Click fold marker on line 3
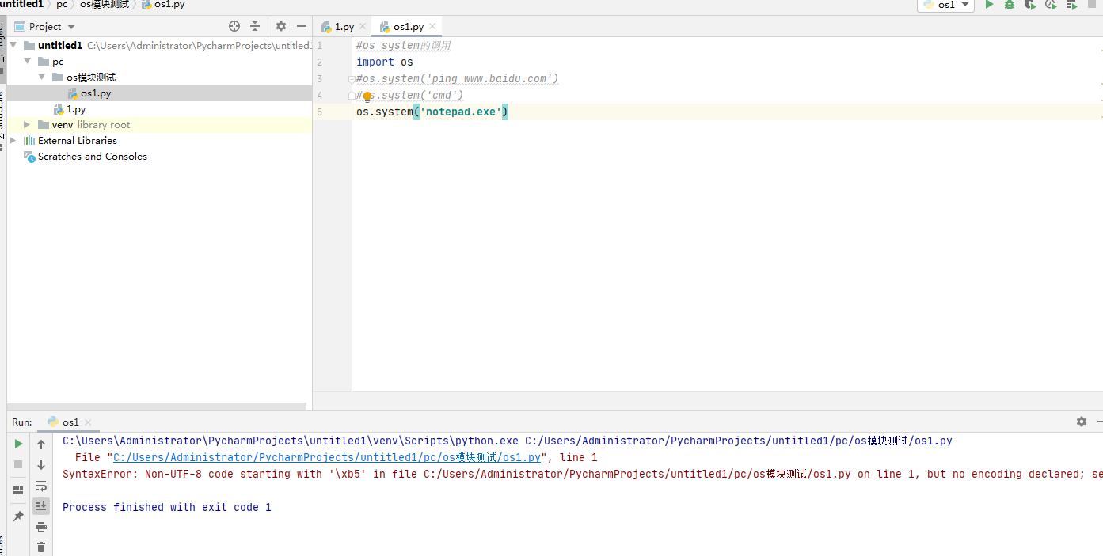Image resolution: width=1103 pixels, height=556 pixels. (x=352, y=79)
